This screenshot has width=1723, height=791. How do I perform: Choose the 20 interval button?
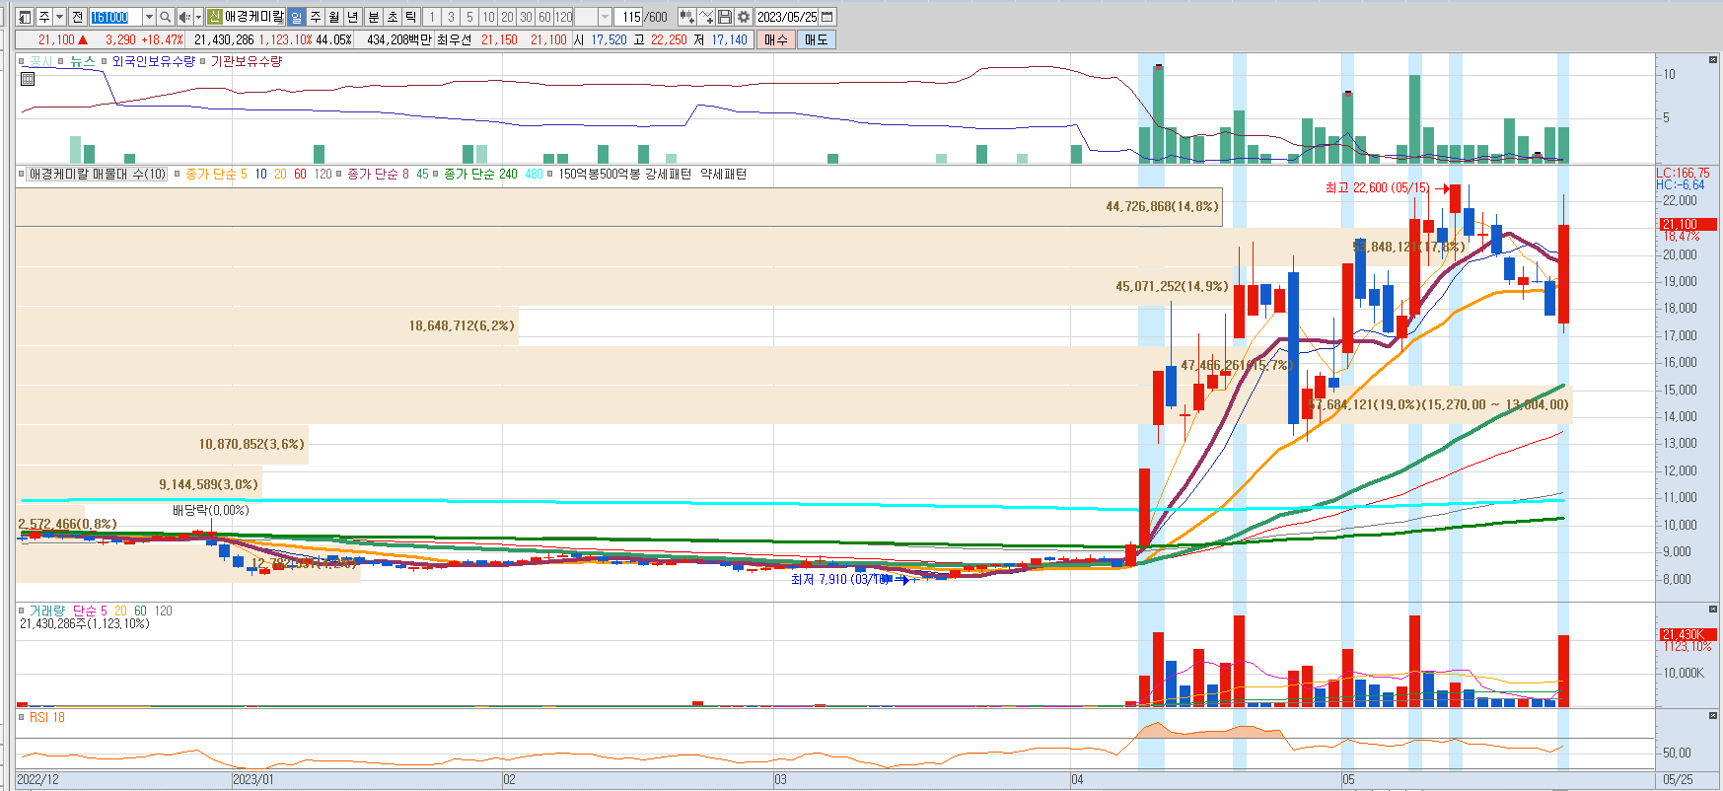coord(507,17)
